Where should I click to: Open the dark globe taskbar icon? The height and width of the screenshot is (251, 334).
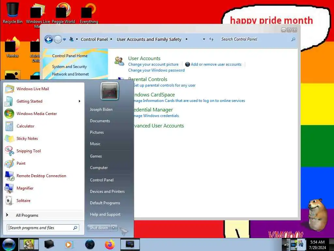(x=90, y=244)
